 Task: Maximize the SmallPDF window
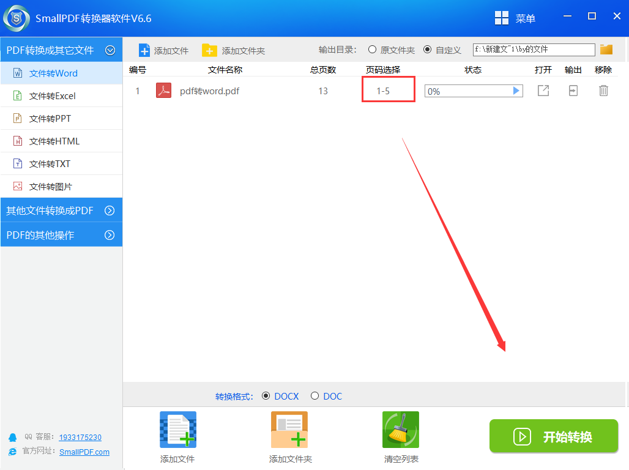[592, 16]
